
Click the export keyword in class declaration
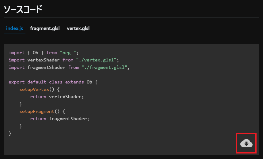point(17,82)
